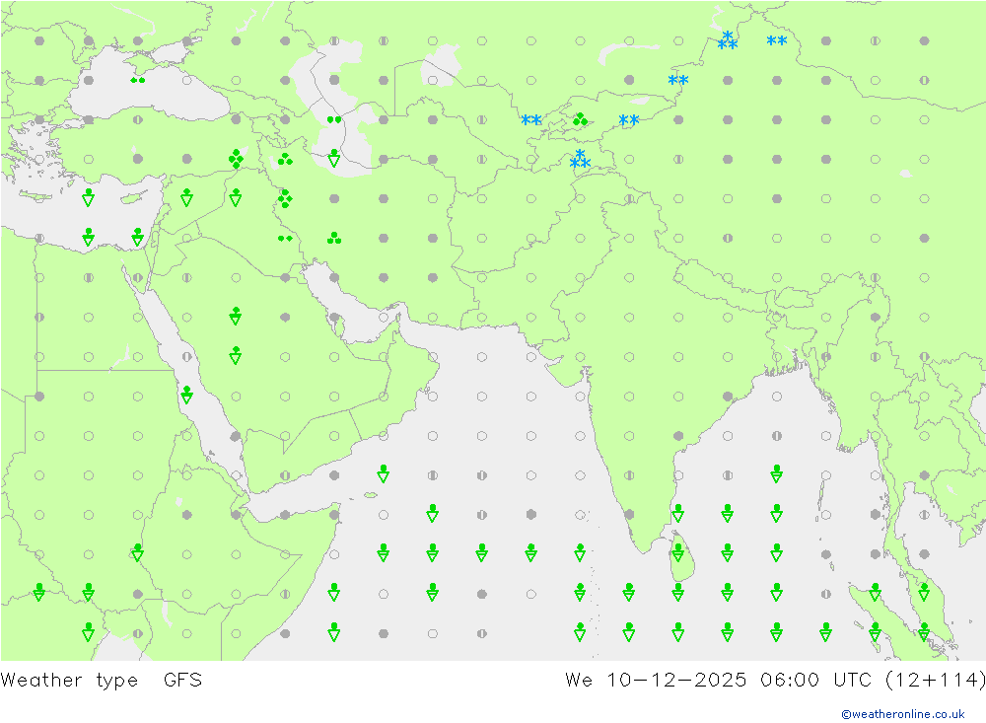986x723 pixels.
Task: Click the rain symbol over the Black Sea
Action: pyautogui.click(x=138, y=80)
